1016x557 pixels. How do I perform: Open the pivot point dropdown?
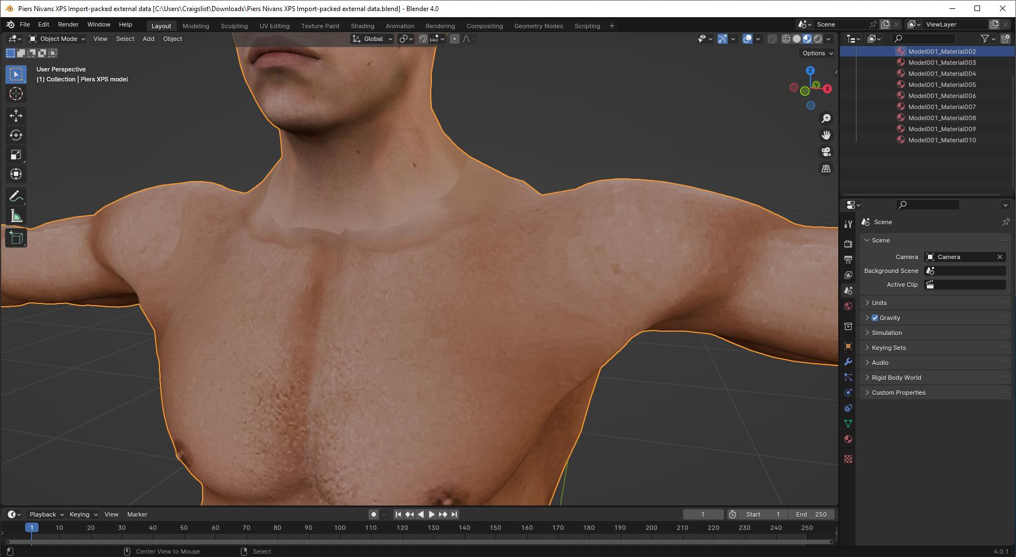(x=406, y=39)
